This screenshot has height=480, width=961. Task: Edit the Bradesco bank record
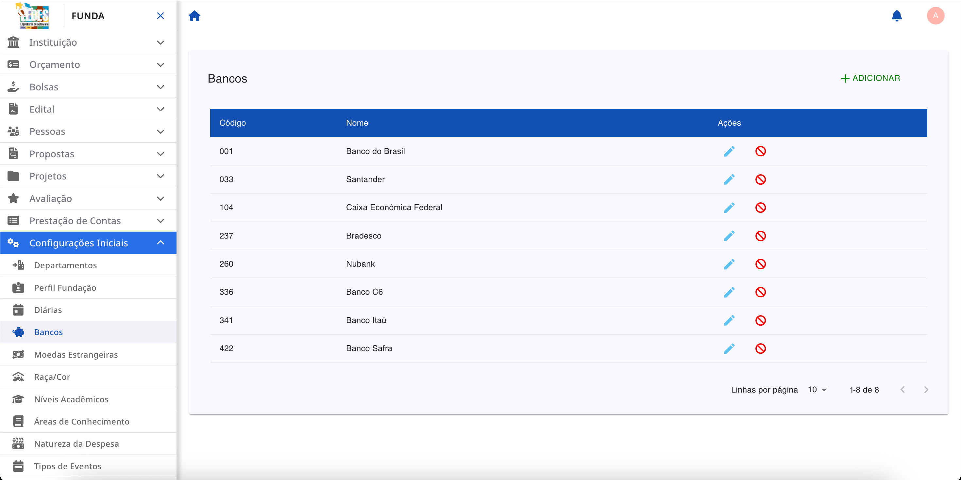[x=729, y=236]
